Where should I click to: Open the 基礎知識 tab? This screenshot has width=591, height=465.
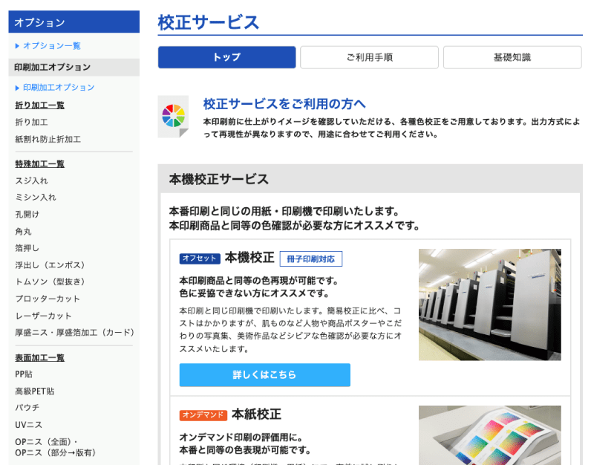(512, 57)
